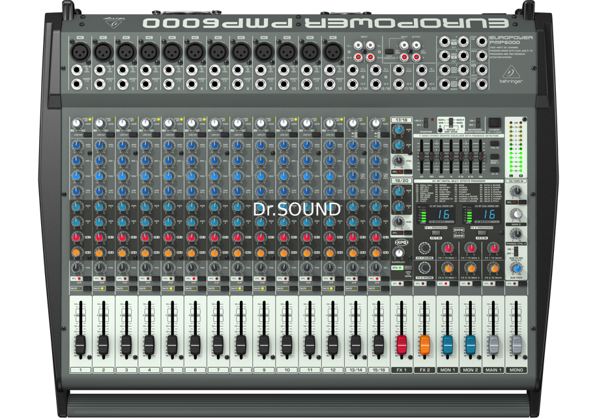The height and width of the screenshot is (418, 597).
Task: Click the channel 12 fader cap
Action: [333, 345]
